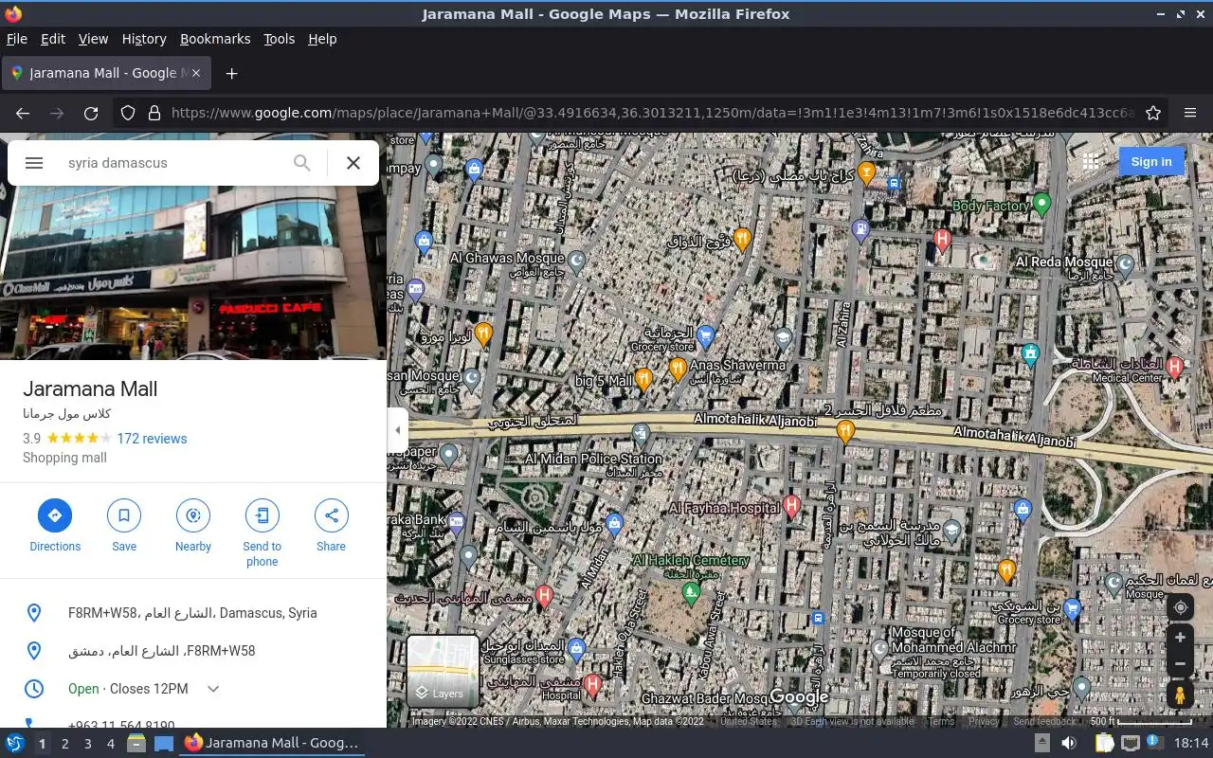1213x758 pixels.
Task: Click the 500 ft scale bar
Action: (x=1141, y=721)
